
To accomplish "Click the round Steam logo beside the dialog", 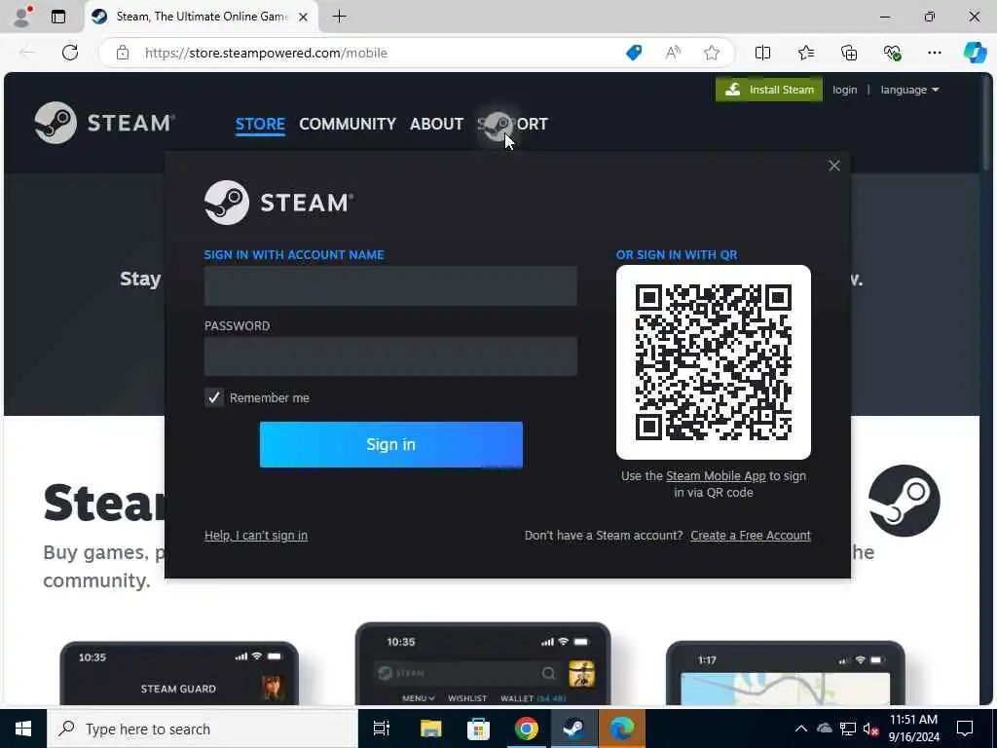I will pos(905,501).
